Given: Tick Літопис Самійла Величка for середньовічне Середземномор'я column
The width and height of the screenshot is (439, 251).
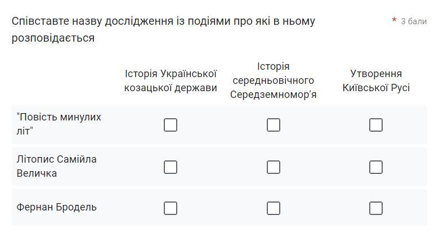Looking at the screenshot, I should (x=274, y=167).
